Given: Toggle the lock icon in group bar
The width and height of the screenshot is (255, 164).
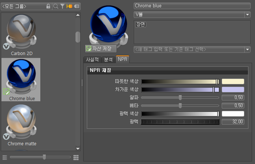Looking at the screenshot, I should (x=48, y=6).
